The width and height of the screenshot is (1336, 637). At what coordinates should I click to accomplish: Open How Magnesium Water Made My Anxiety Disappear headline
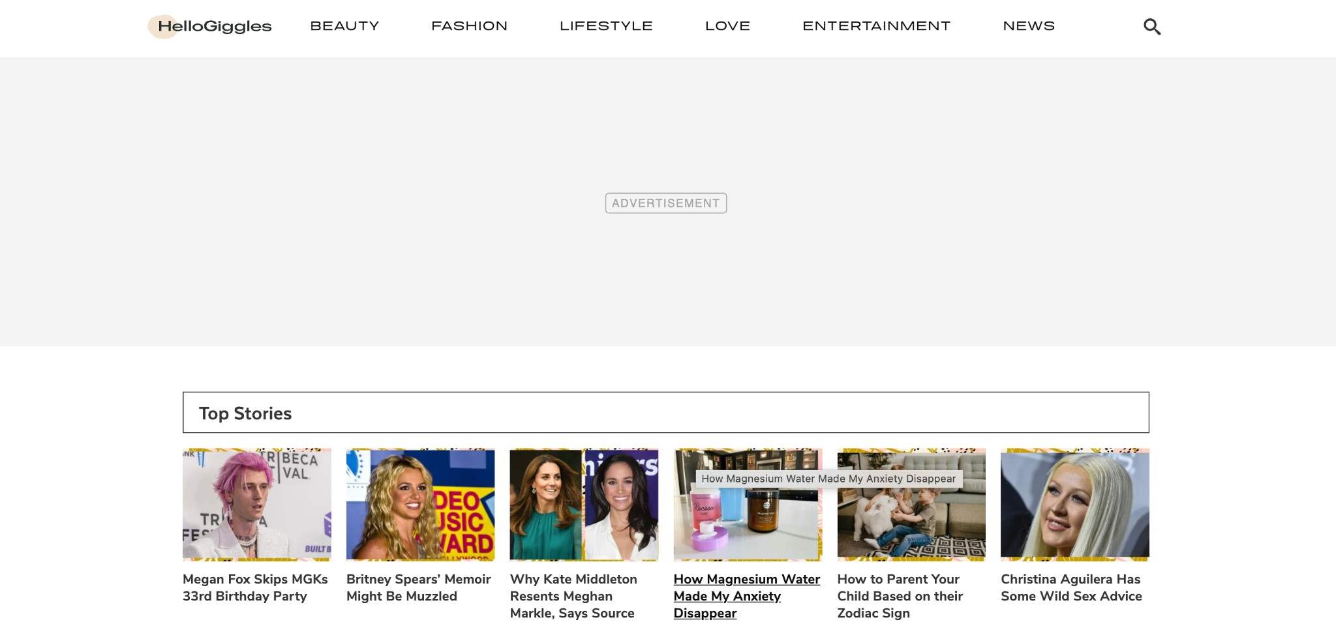[x=746, y=596]
